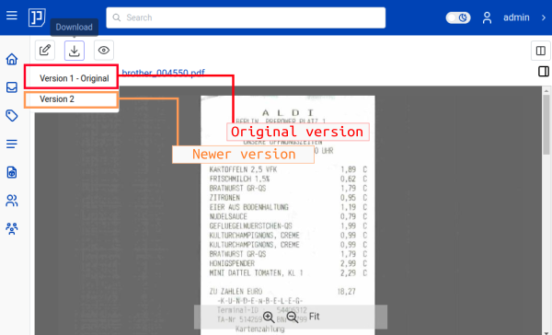
Task: Open the Inbox in the sidebar
Action: click(x=12, y=87)
